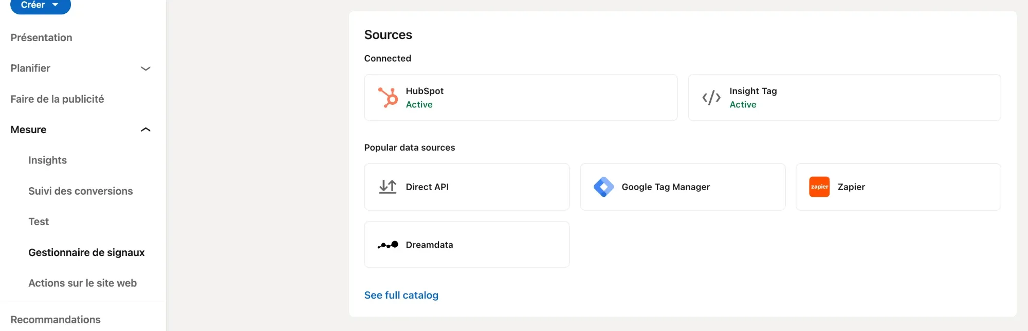Open Actions sur le site web
The height and width of the screenshot is (331, 1028).
82,283
